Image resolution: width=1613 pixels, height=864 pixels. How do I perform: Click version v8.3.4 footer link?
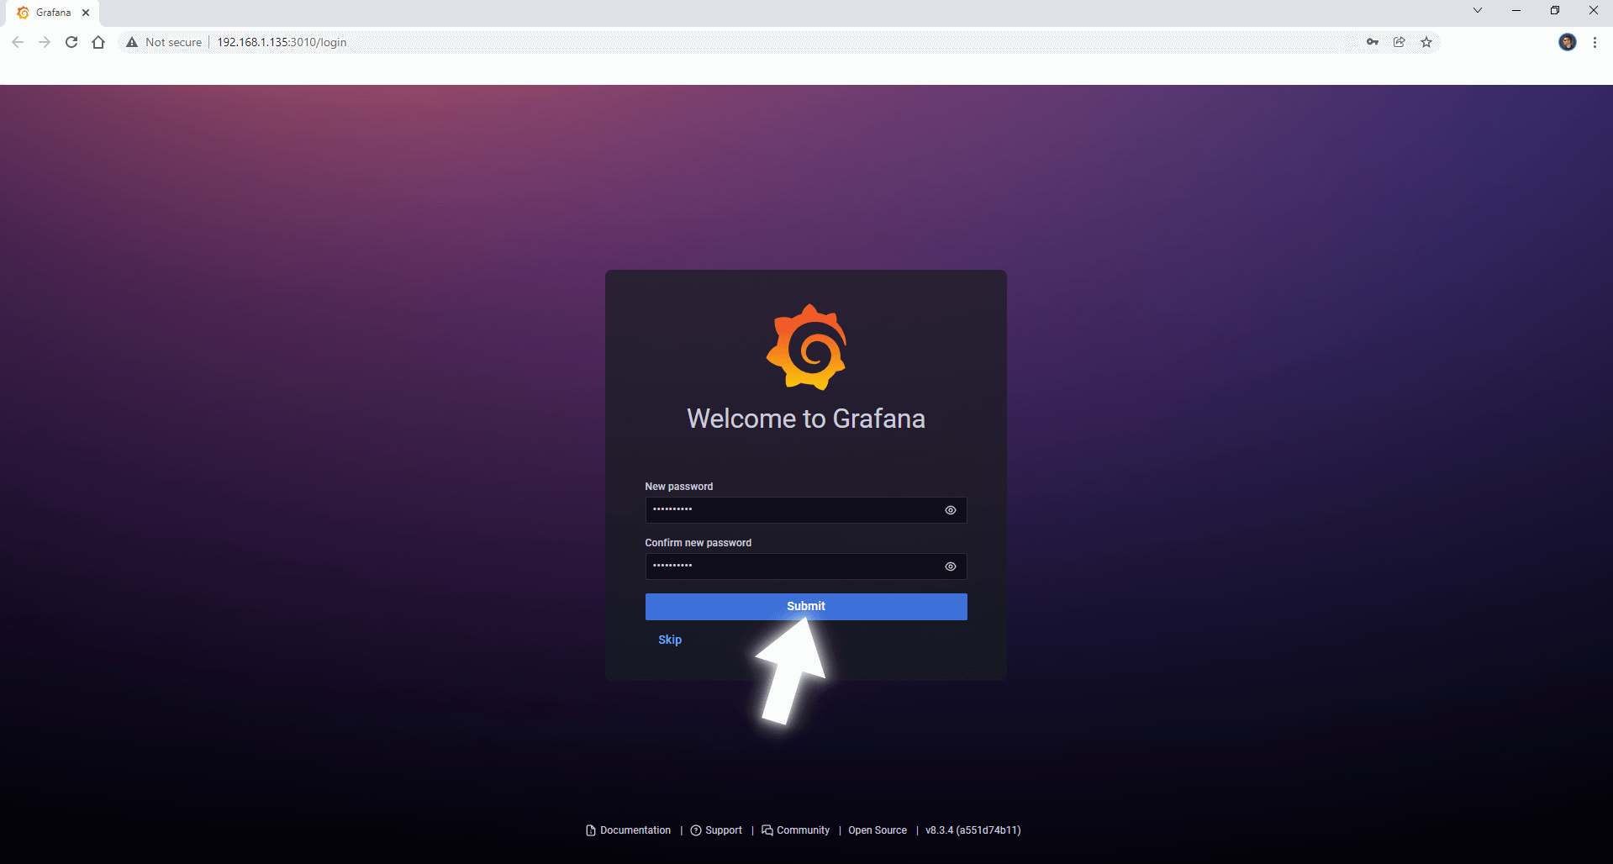coord(973,830)
